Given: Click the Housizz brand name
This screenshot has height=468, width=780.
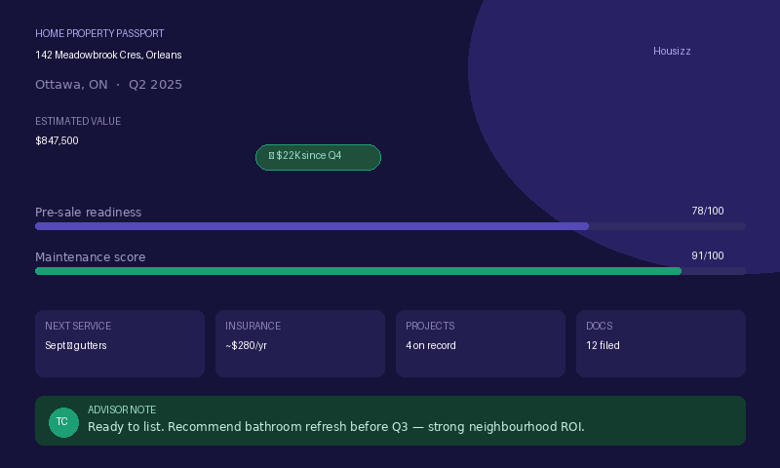Looking at the screenshot, I should coord(672,52).
